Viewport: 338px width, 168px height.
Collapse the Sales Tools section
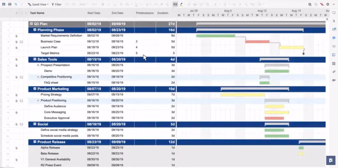tap(35, 59)
